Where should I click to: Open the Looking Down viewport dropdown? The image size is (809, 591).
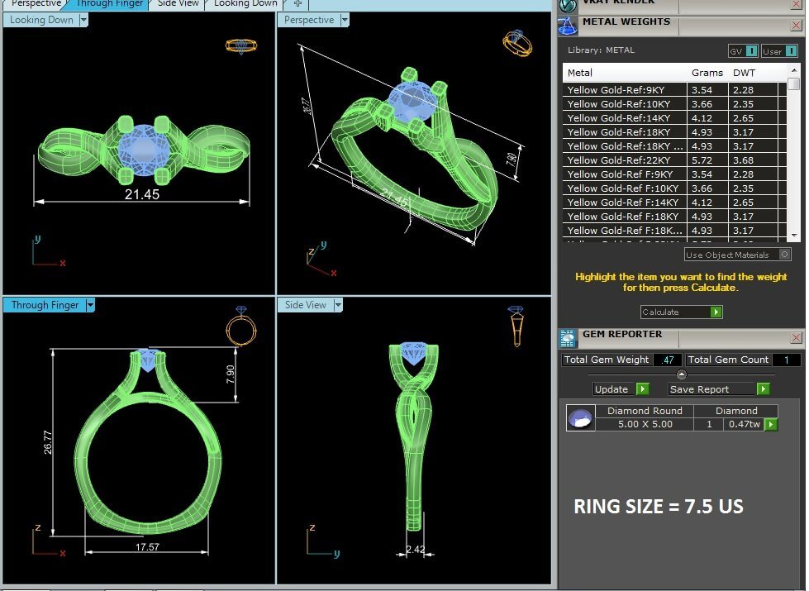pos(83,20)
